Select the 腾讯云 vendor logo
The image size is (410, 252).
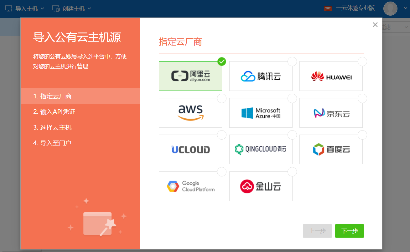point(261,76)
